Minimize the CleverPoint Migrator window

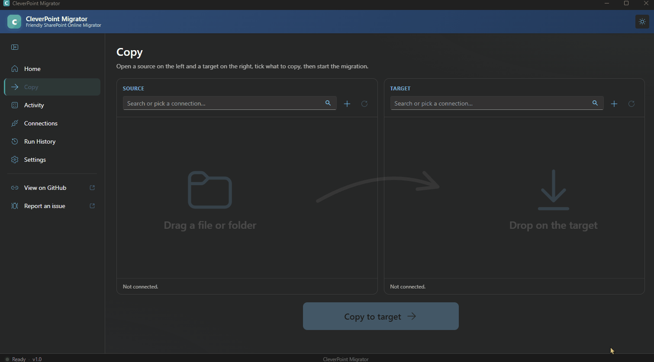[x=607, y=3]
